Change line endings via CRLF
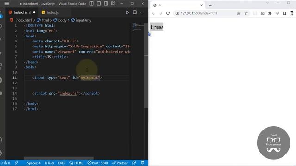Image resolution: width=296 pixels, height=166 pixels. [62, 163]
